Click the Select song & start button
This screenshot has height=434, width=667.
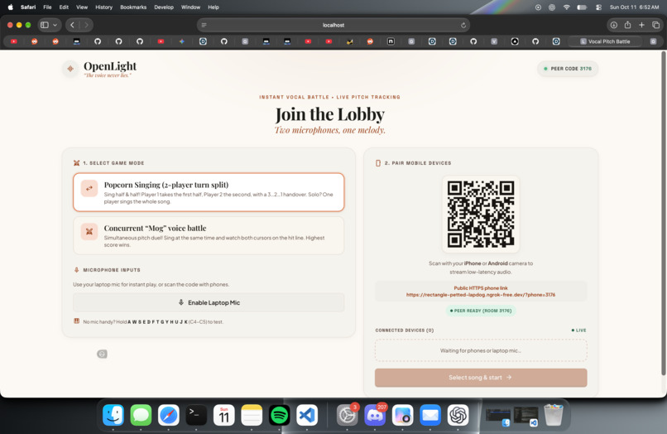[x=481, y=378]
